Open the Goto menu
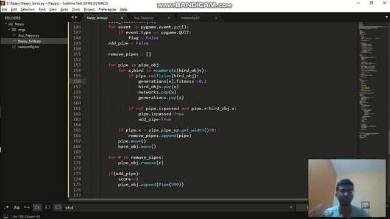 tap(64, 10)
